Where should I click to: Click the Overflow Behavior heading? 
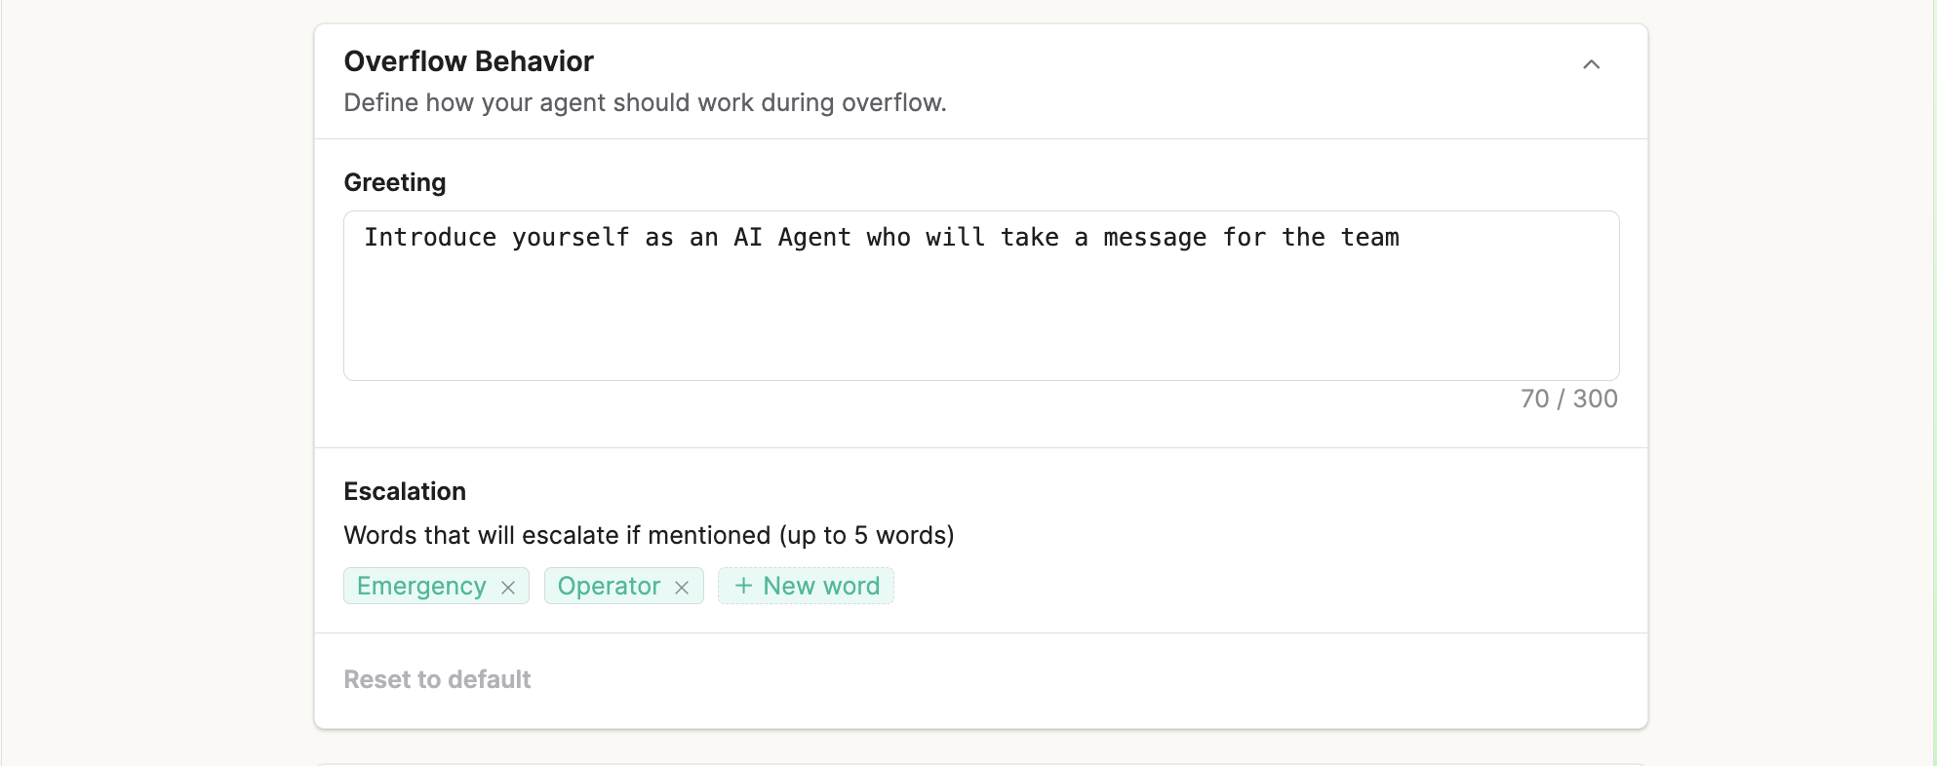[x=468, y=61]
